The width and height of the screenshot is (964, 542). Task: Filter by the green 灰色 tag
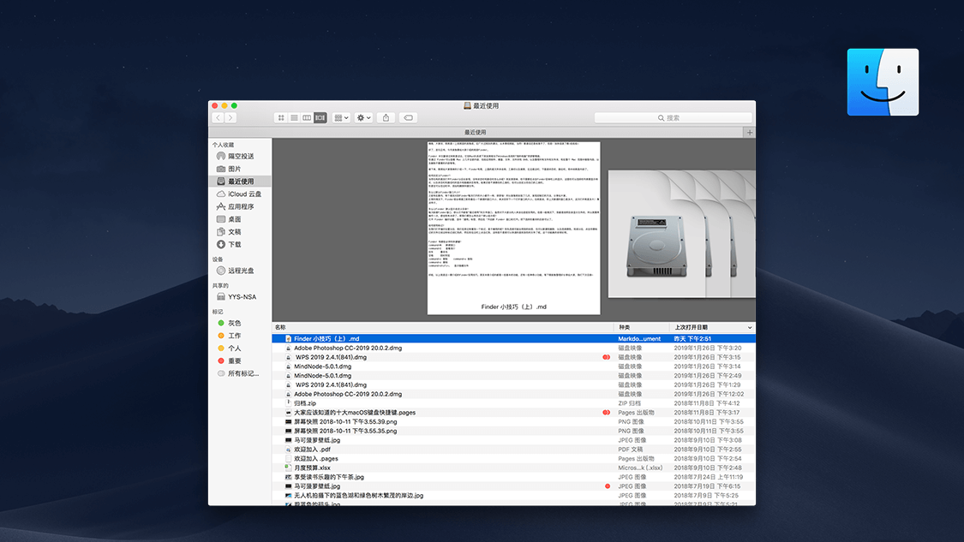point(234,324)
